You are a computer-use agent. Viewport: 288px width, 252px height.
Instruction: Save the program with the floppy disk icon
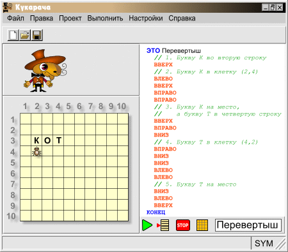[x=37, y=35]
